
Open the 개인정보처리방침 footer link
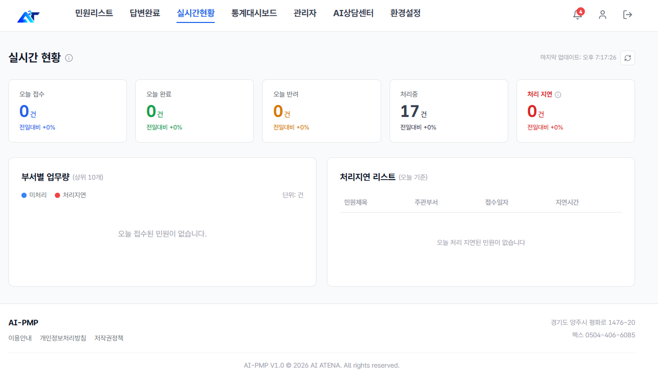pyautogui.click(x=63, y=338)
